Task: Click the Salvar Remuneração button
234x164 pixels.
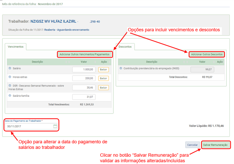Action: (x=215, y=145)
